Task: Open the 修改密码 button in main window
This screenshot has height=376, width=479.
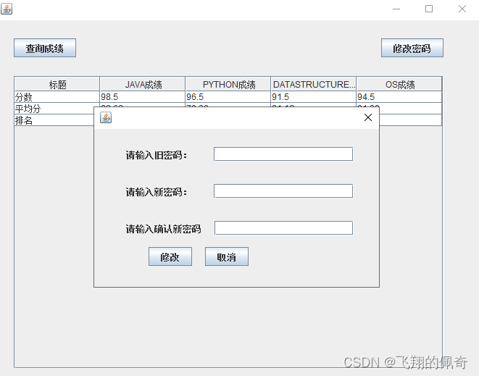Action: (412, 48)
